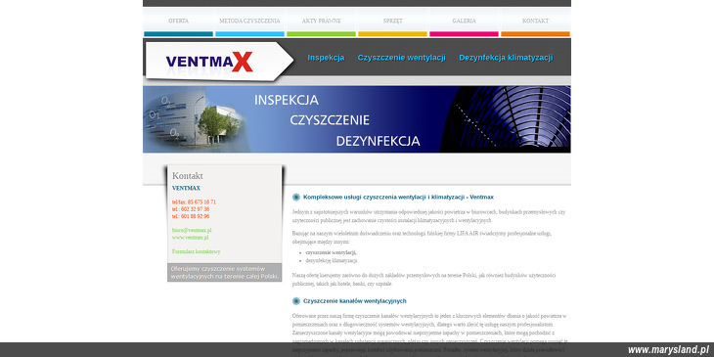Open the www.ventmax.pl link

point(191,238)
